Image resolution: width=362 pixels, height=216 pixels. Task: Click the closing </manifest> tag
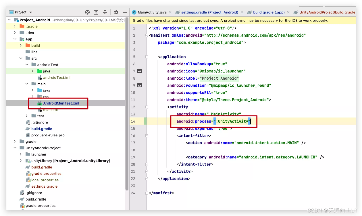click(x=161, y=193)
